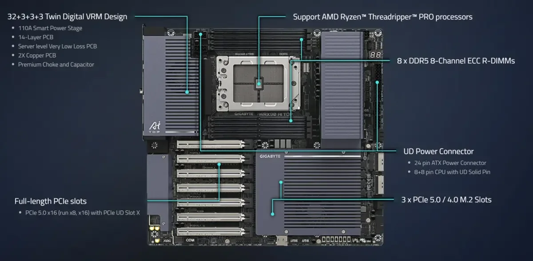Click the "2X Copper PCB" bullet
Screen dimensions: 533x261
click(x=37, y=55)
